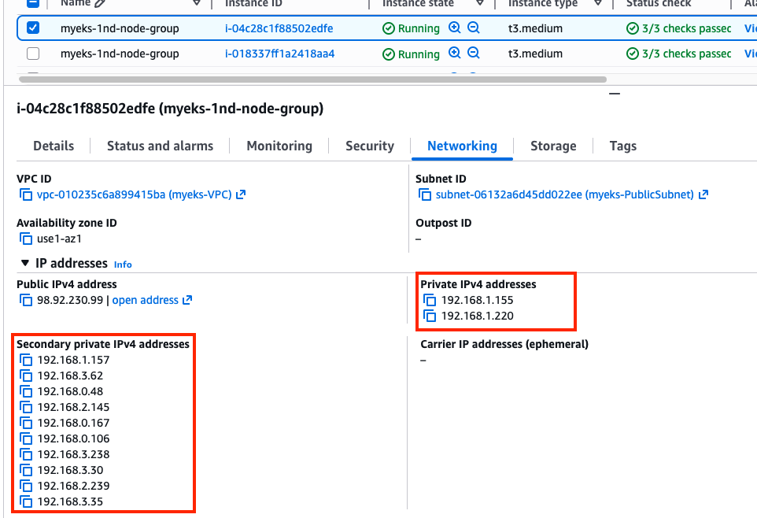757x518 pixels.
Task: Sort by the Instance type column arrow
Action: [x=598, y=4]
